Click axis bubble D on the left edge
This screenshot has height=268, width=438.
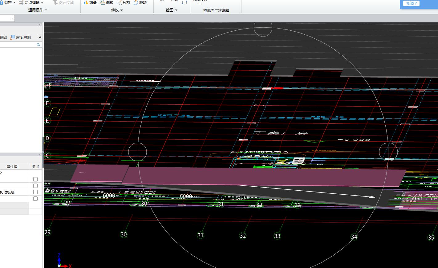click(47, 138)
